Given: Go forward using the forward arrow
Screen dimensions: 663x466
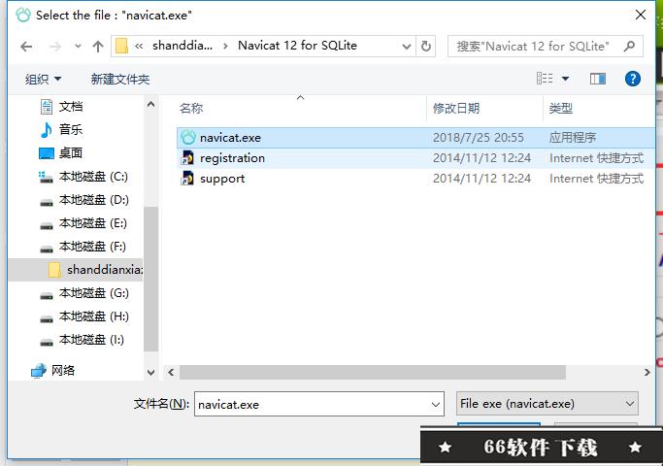Looking at the screenshot, I should (54, 46).
